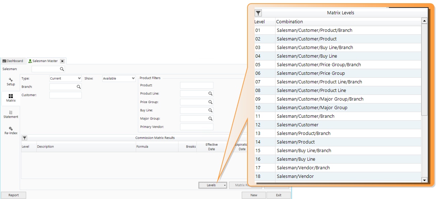Click filter icon in Commission Matrix Results
The width and height of the screenshot is (439, 199).
click(x=24, y=138)
